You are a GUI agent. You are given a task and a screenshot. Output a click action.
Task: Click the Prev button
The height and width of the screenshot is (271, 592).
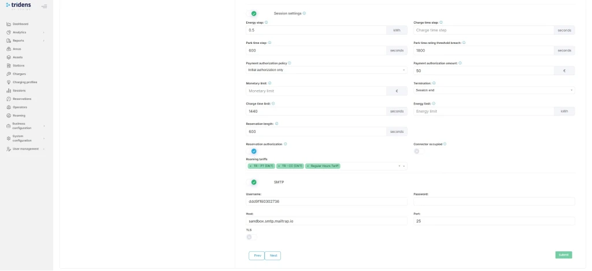click(257, 255)
